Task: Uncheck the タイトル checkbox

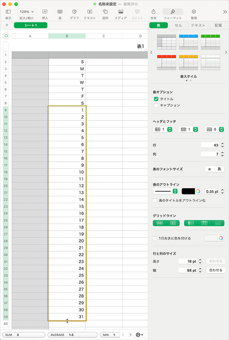Action: (x=156, y=99)
